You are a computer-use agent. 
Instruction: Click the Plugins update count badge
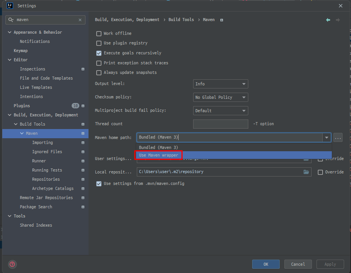point(75,106)
